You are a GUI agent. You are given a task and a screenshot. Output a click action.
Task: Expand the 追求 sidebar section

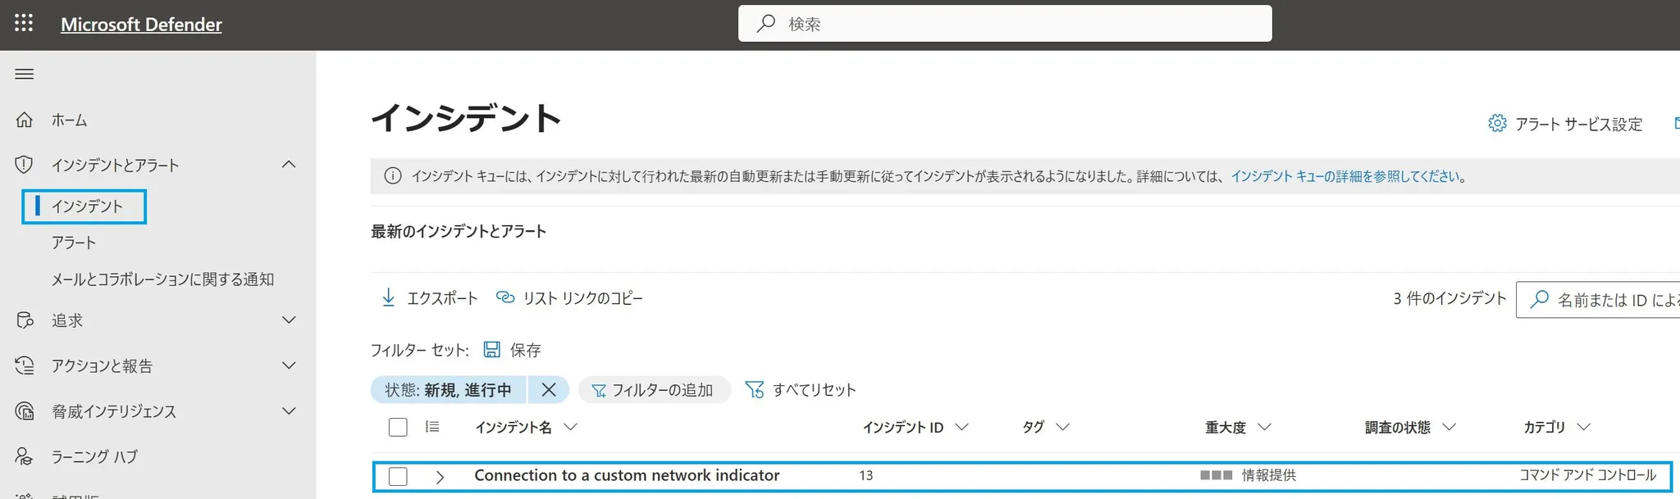(x=289, y=320)
